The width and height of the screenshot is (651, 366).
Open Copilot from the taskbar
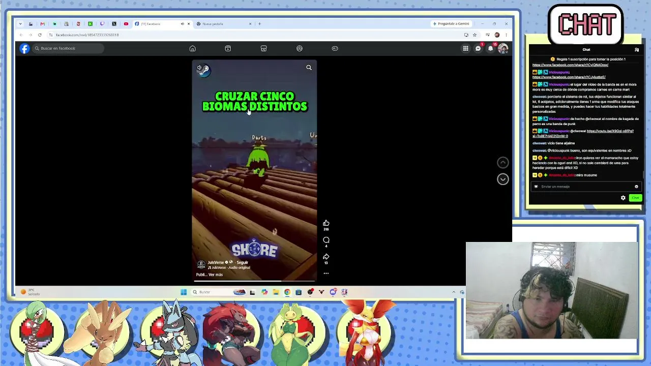(x=264, y=292)
